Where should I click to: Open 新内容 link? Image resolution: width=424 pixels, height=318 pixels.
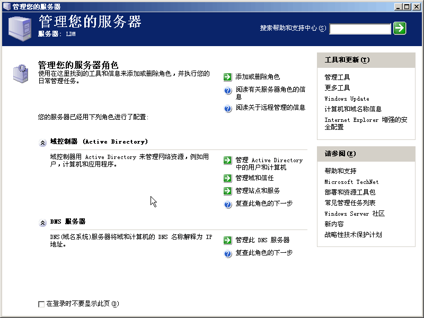coord(334,224)
